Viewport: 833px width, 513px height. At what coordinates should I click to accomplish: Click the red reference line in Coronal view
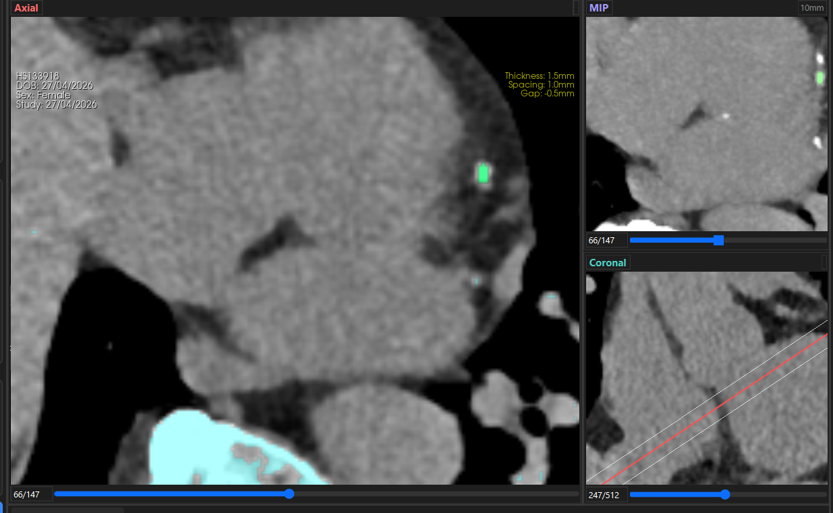point(714,409)
